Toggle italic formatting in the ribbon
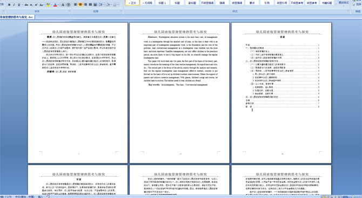The image size is (362, 198). [x=14, y=5]
